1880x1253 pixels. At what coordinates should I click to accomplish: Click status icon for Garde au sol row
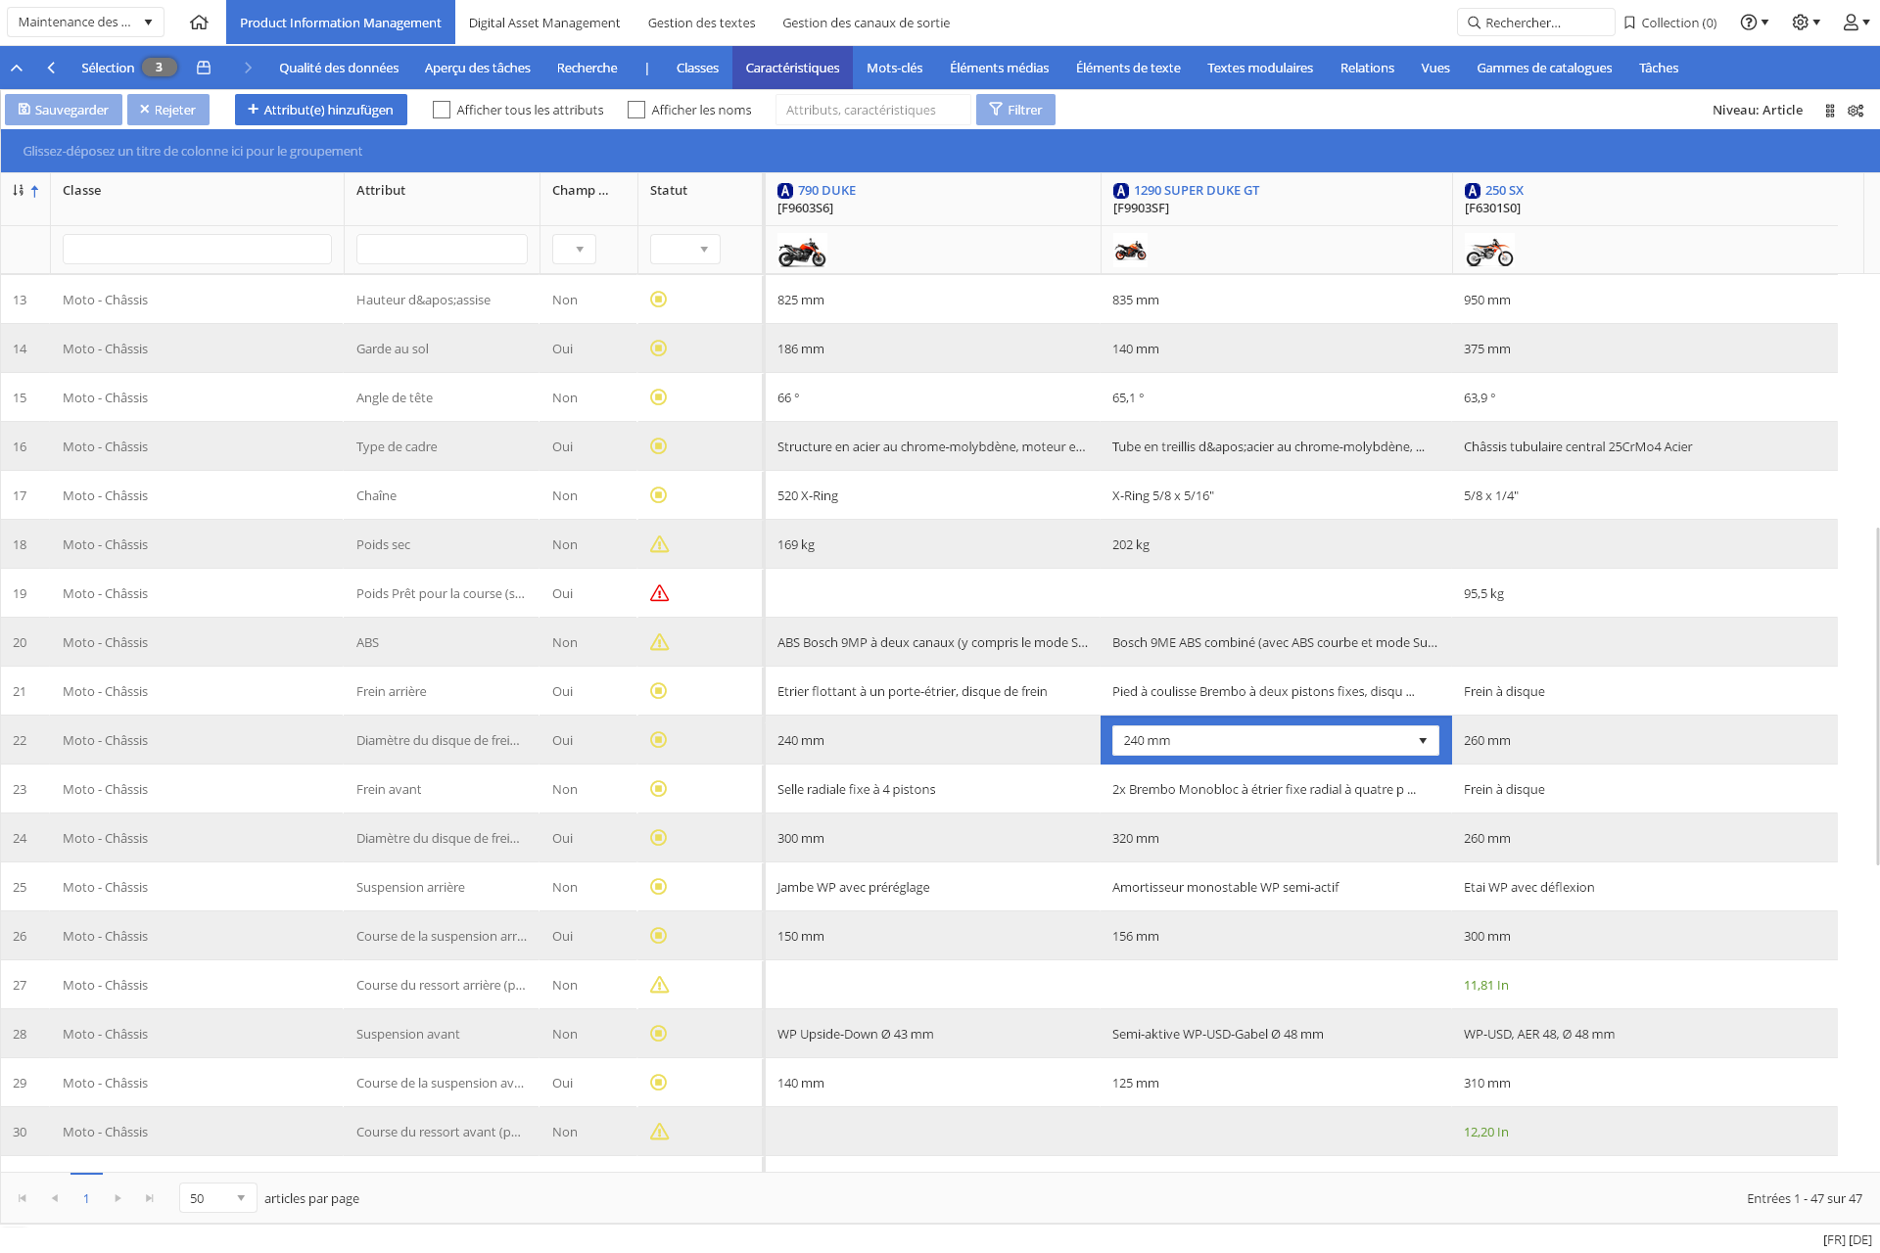click(x=659, y=348)
